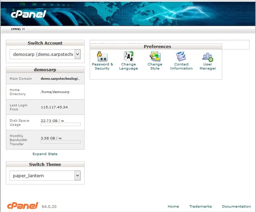
Task: Open the Password & Security icon
Action: [102, 56]
